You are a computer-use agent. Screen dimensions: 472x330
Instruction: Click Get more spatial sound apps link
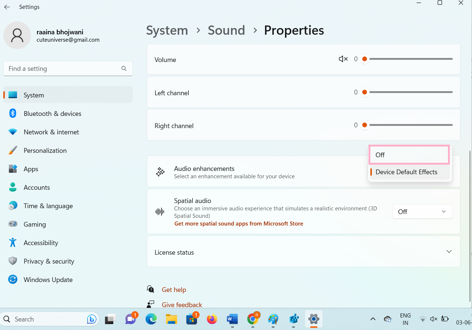tap(238, 224)
